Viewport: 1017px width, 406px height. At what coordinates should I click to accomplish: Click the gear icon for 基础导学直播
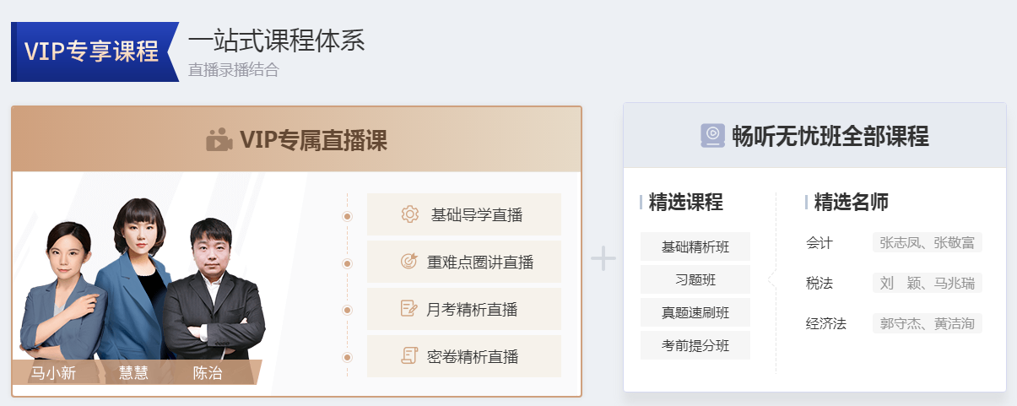(410, 214)
